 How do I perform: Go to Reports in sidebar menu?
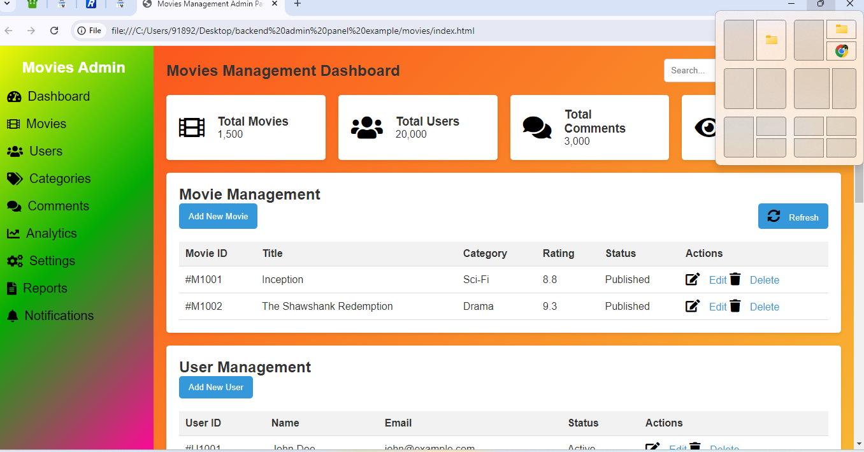click(45, 289)
